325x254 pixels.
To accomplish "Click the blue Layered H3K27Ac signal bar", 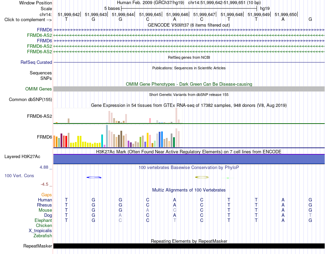I will pyautogui.click(x=189, y=159).
